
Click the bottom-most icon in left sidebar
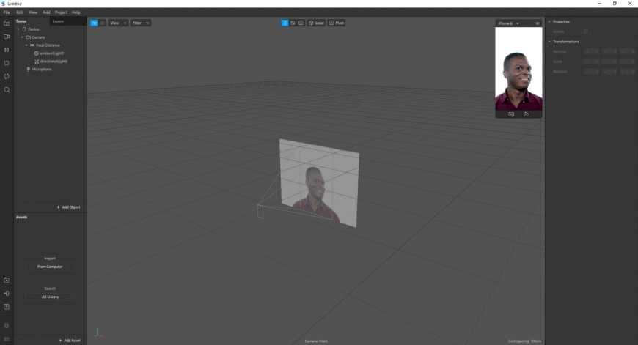pos(7,339)
